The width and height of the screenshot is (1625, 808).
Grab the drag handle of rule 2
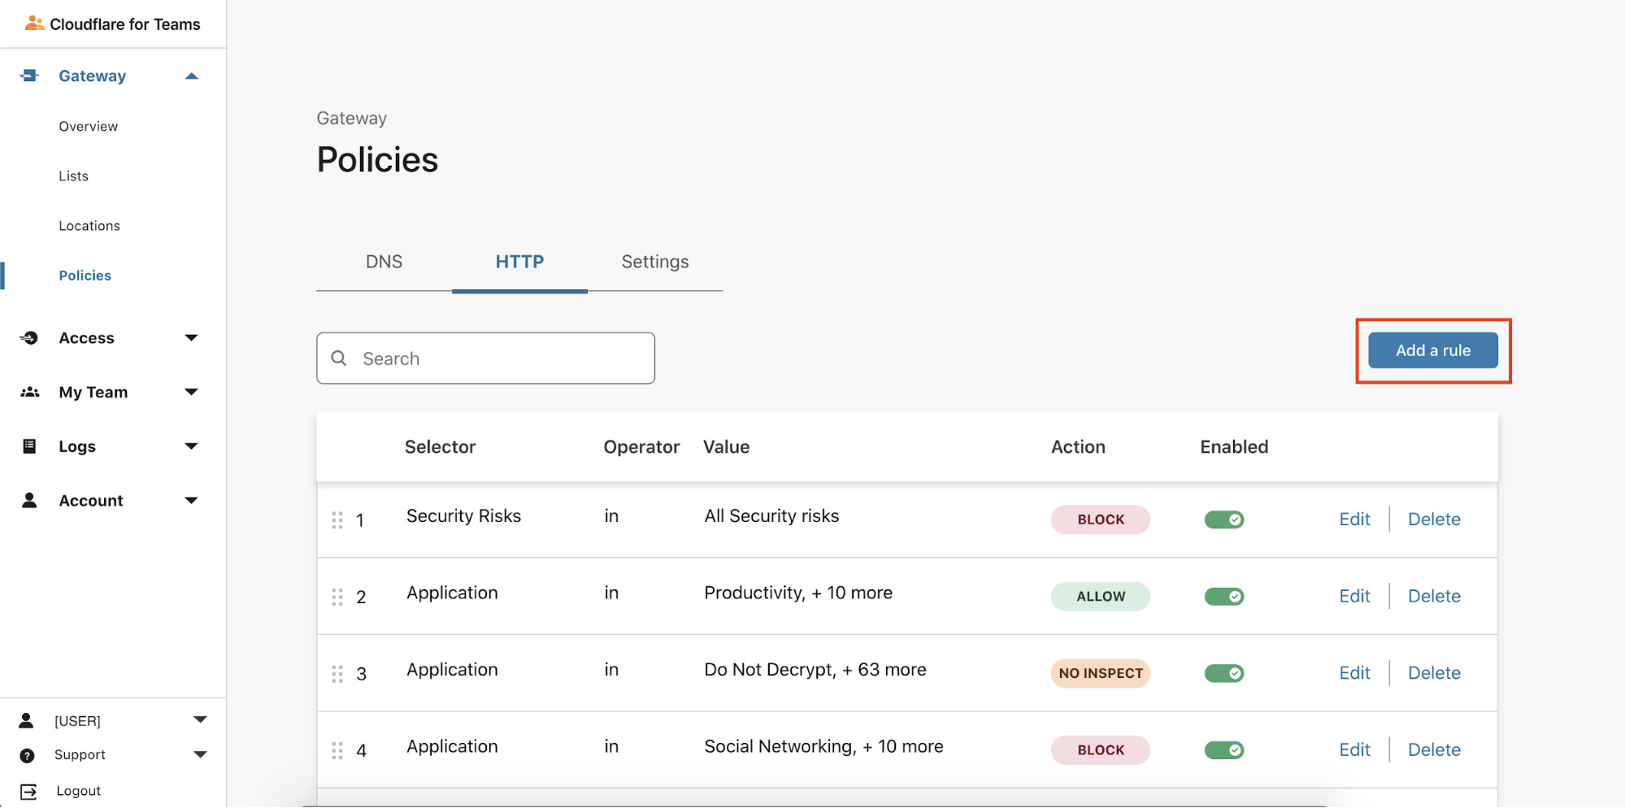tap(337, 597)
